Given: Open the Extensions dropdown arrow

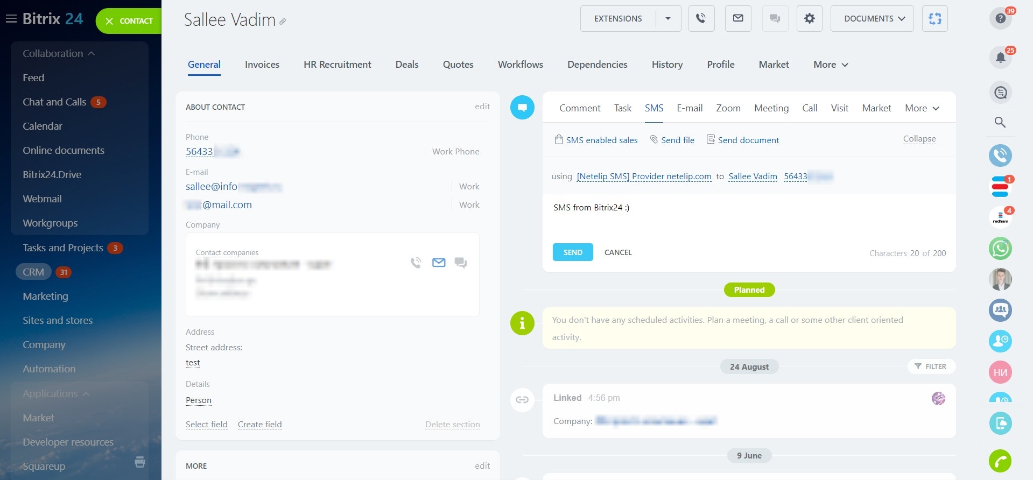Looking at the screenshot, I should click(668, 19).
